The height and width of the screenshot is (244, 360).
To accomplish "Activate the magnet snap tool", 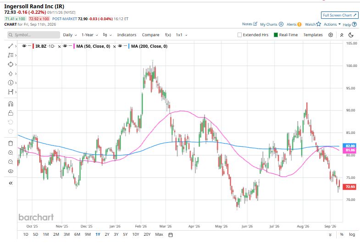I will pos(11,104).
